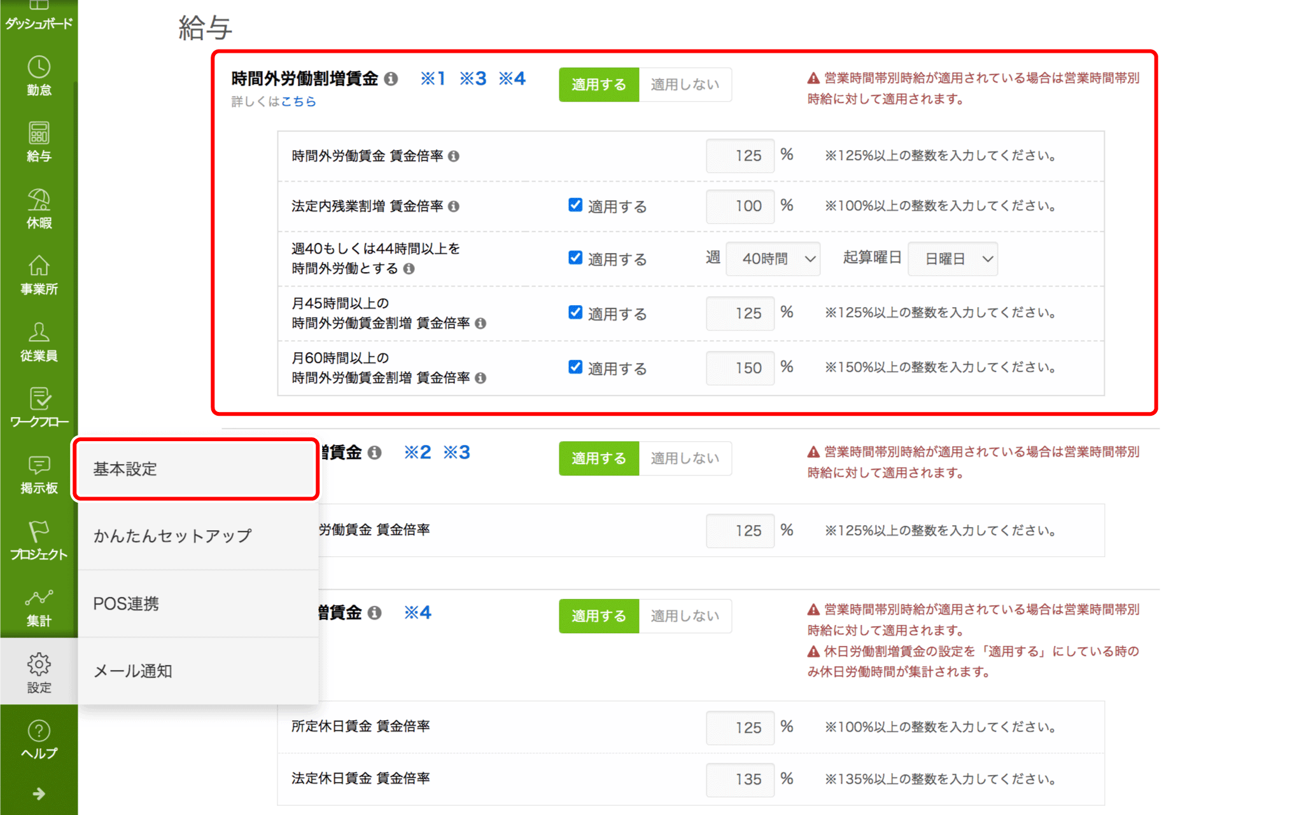Screen dimensions: 1304x815
Task: Choose POS連携 from the settings menu
Action: 197,604
